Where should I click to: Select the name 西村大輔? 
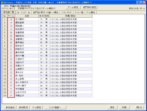pos(20,56)
